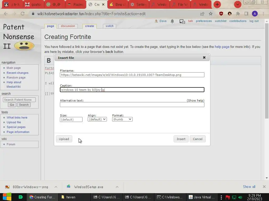269x201 pixels.
Task: Open the uBlock Origin extension icon
Action: (221, 14)
